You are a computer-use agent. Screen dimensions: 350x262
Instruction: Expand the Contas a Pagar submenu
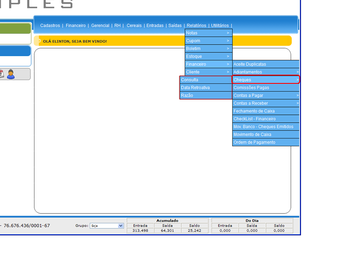click(266, 95)
